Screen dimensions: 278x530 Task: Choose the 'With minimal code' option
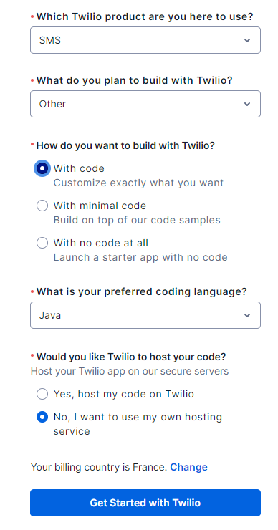click(x=42, y=206)
